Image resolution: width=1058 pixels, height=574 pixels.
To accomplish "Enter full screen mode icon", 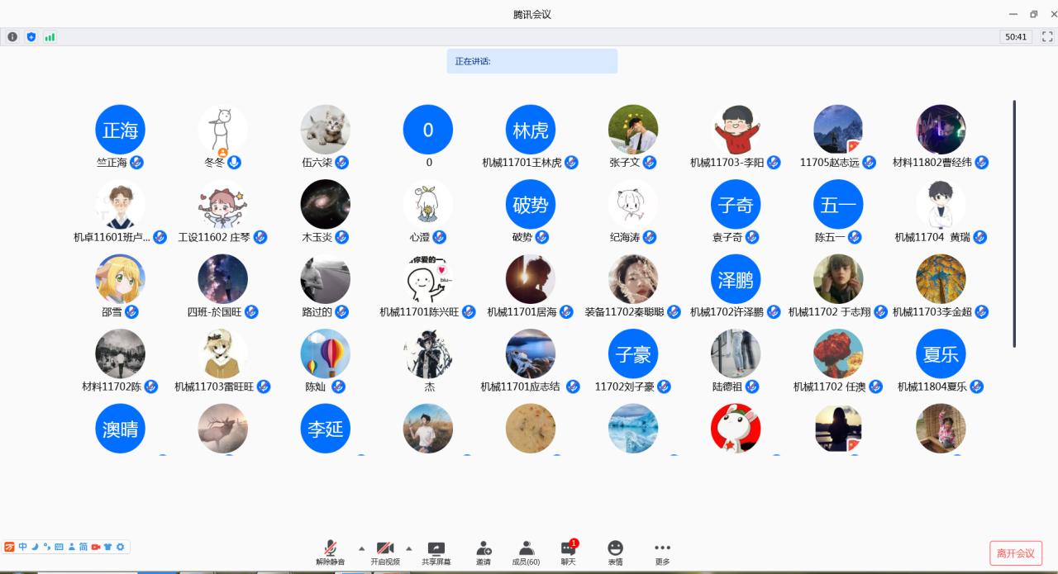I will pyautogui.click(x=1047, y=37).
